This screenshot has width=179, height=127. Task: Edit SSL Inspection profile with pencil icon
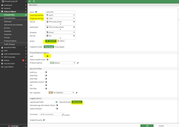[x=77, y=93]
